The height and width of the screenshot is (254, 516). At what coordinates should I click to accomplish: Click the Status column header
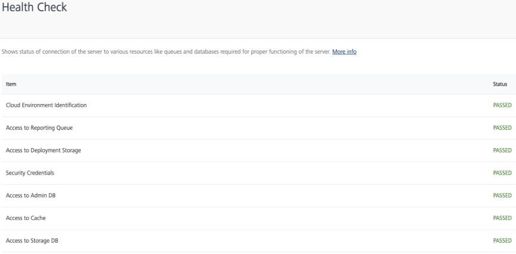point(499,84)
